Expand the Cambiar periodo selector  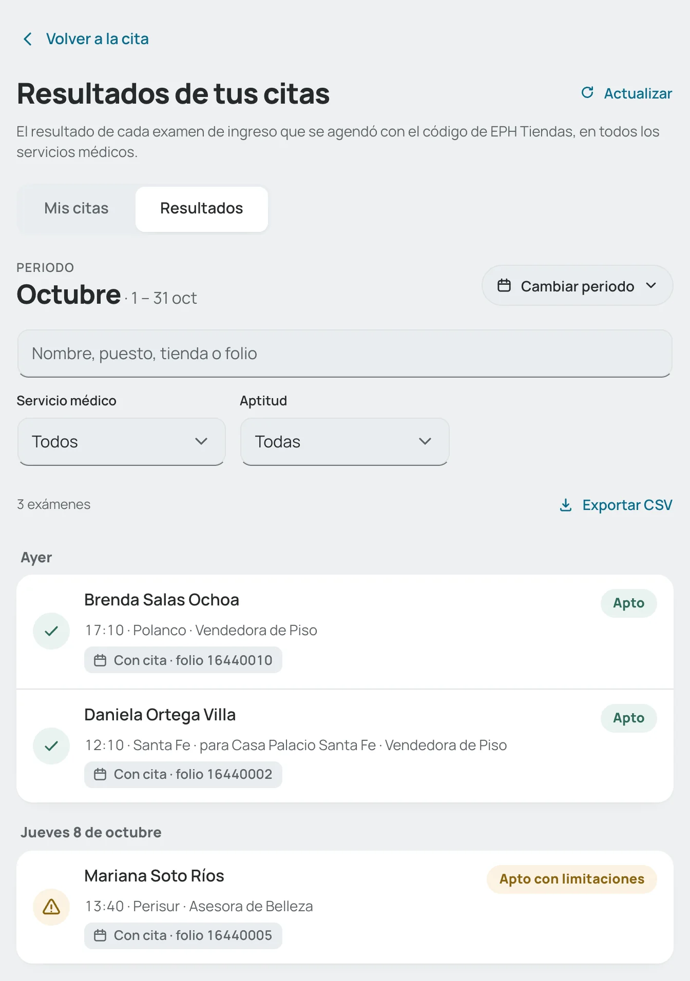pyautogui.click(x=577, y=286)
